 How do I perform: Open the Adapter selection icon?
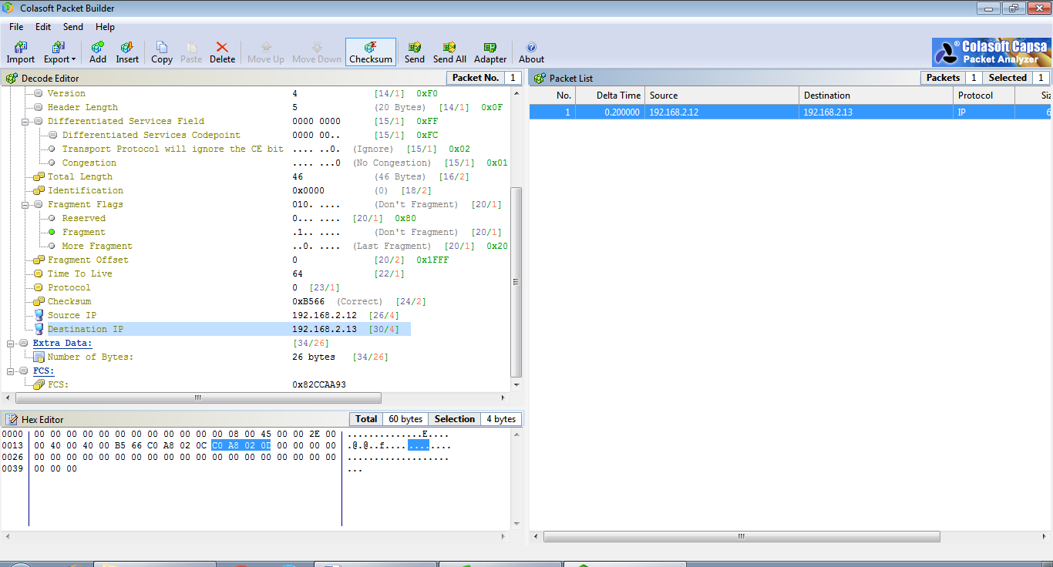[x=490, y=52]
